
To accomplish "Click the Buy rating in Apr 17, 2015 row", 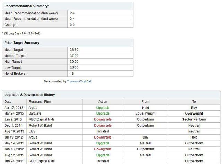I will click(194, 108).
